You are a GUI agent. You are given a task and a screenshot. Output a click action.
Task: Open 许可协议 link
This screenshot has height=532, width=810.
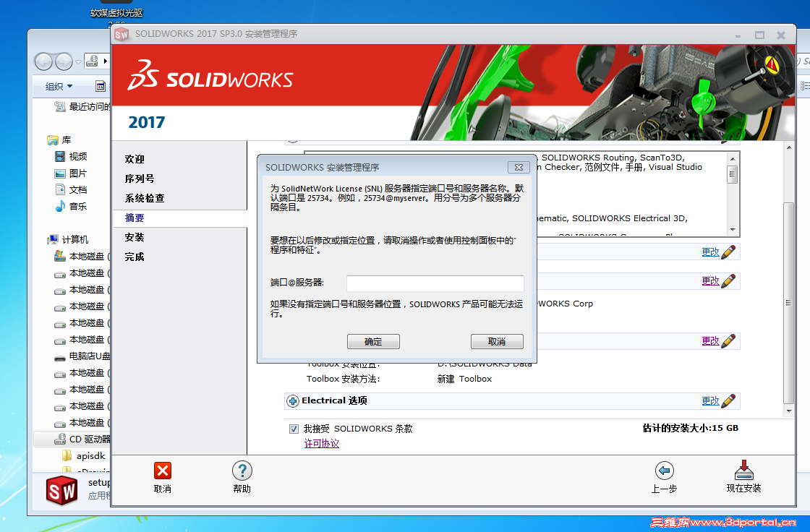[x=321, y=444]
